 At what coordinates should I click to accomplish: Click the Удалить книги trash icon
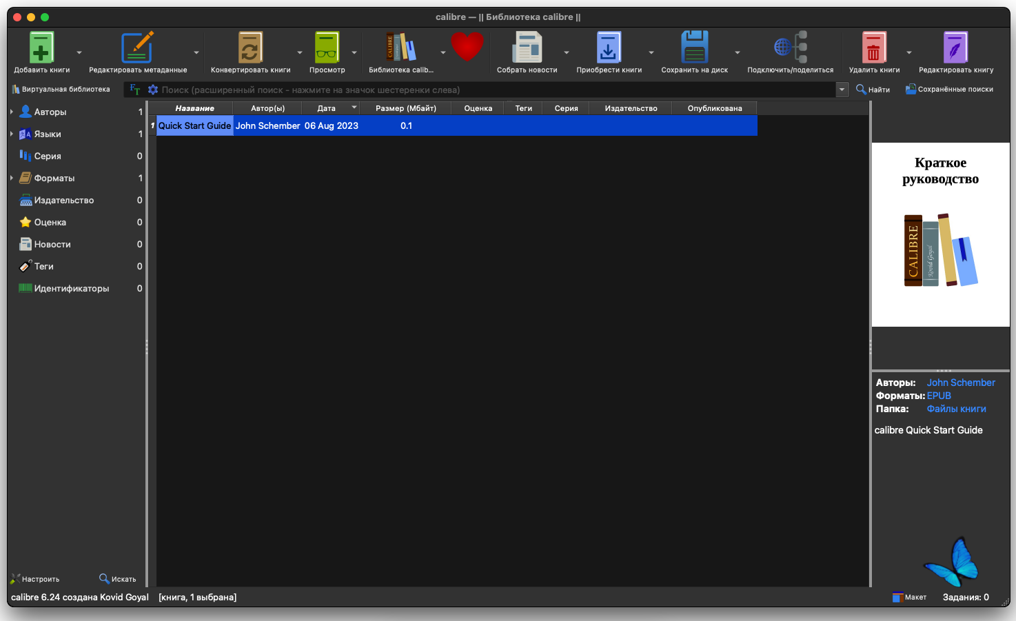point(874,48)
